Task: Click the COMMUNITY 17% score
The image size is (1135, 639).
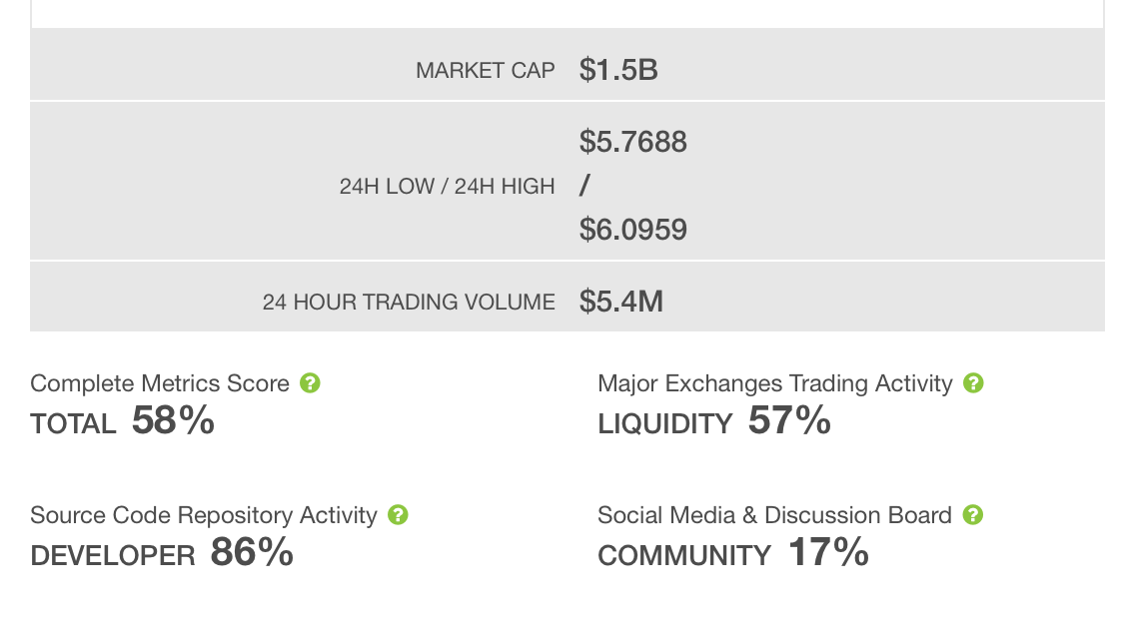Action: coord(733,553)
